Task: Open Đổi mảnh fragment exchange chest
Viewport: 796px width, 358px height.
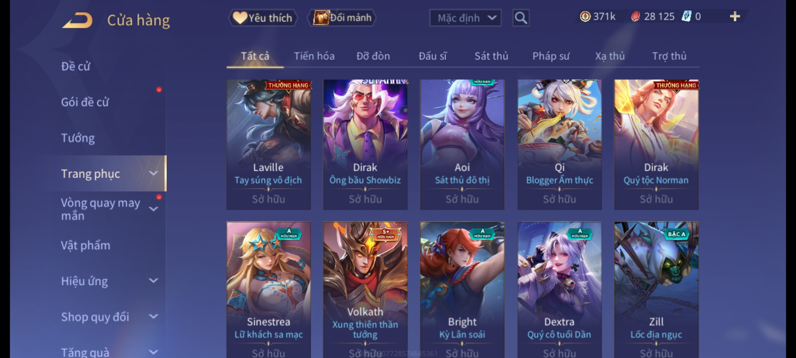Action: point(342,18)
